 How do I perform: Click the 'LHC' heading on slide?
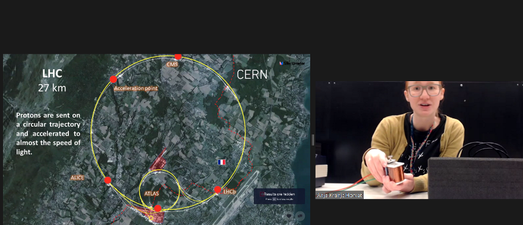coord(52,73)
